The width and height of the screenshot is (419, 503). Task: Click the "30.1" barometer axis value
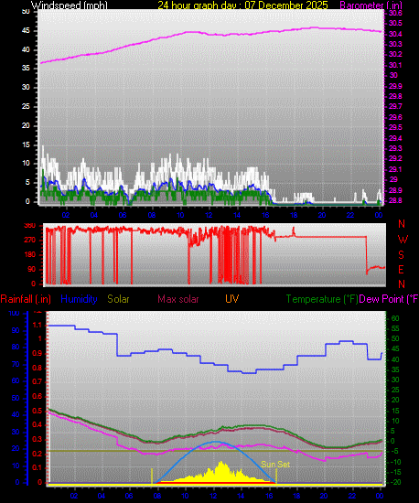pos(395,65)
